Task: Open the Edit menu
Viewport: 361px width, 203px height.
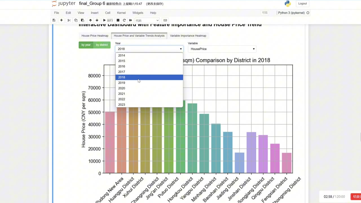Action: [x=68, y=13]
